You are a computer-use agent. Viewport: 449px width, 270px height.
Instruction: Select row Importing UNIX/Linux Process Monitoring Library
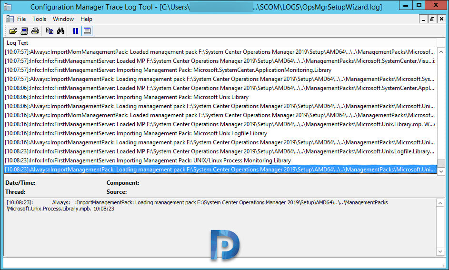click(x=220, y=160)
